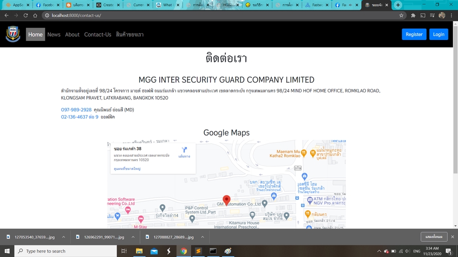
Task: Open the Wi-Fi network tray icon
Action: tap(401, 251)
